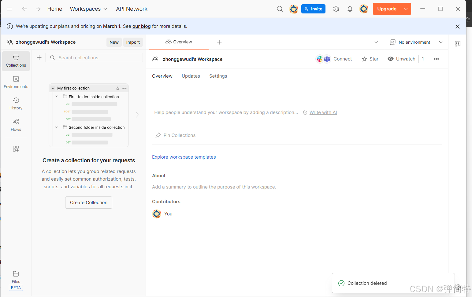This screenshot has height=297, width=472.
Task: Click the Upgrade button
Action: (x=387, y=9)
